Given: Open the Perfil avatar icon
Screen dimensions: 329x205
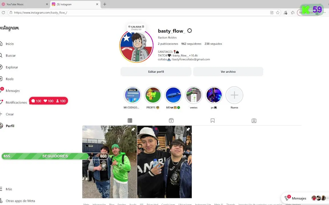Looking at the screenshot, I should click(x=1, y=126).
